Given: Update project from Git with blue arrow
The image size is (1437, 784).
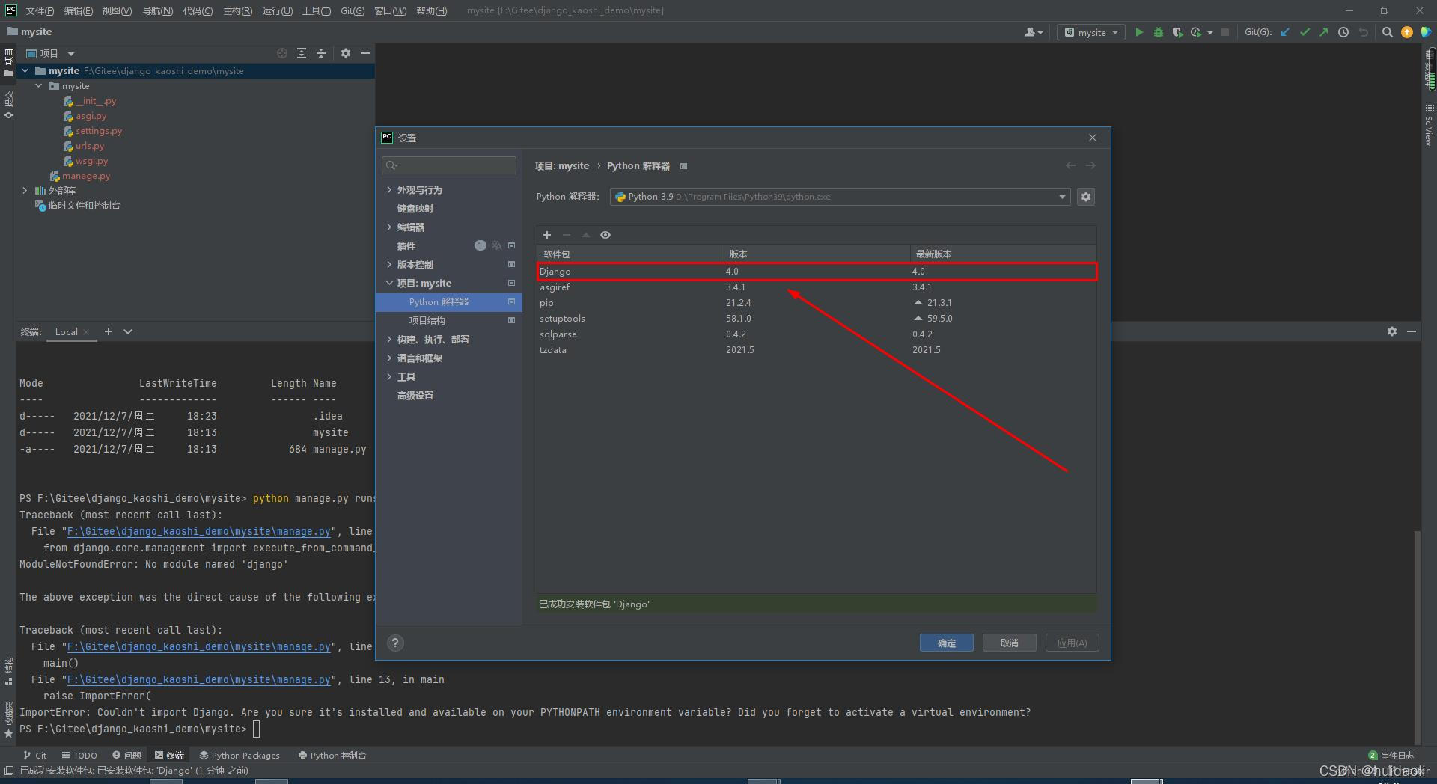Looking at the screenshot, I should click(1285, 32).
